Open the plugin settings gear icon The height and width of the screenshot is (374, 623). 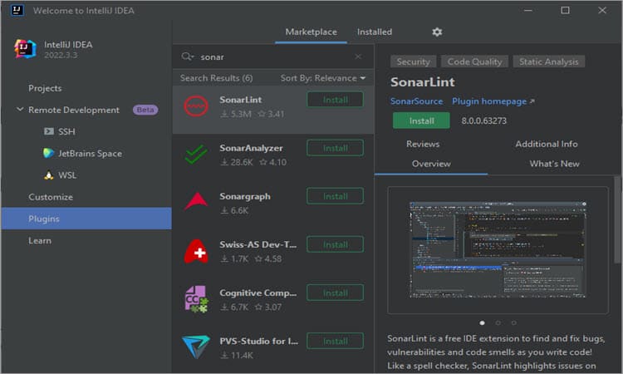click(437, 32)
